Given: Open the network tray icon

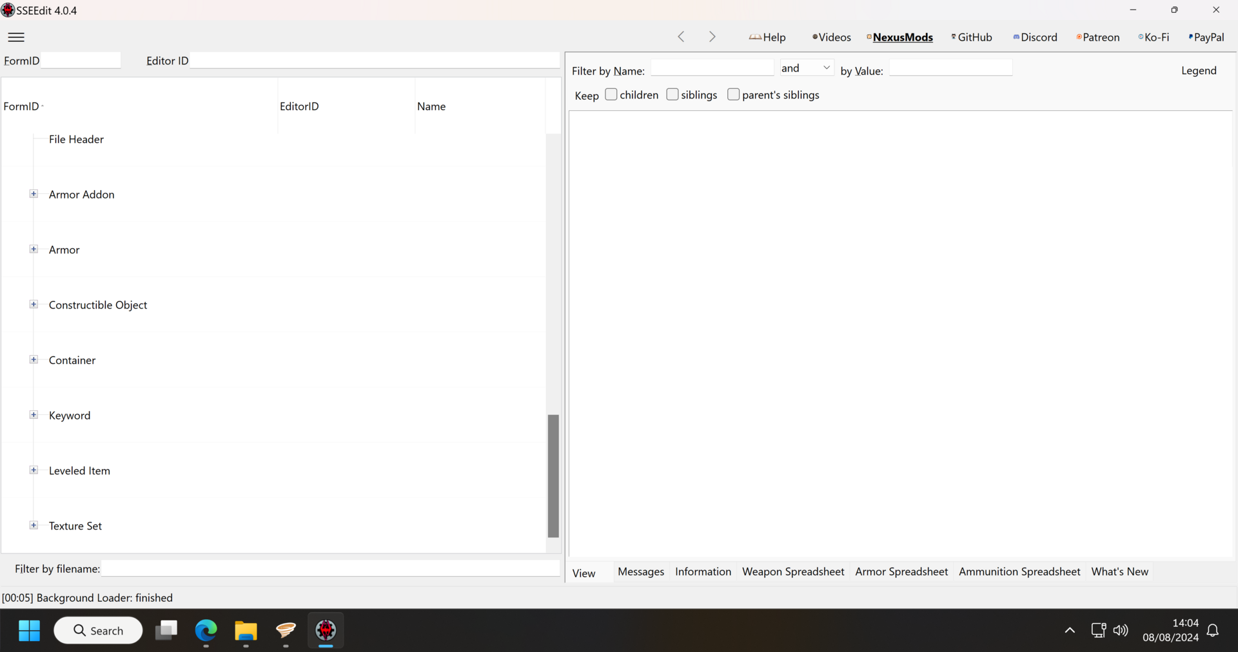Looking at the screenshot, I should pyautogui.click(x=1098, y=630).
